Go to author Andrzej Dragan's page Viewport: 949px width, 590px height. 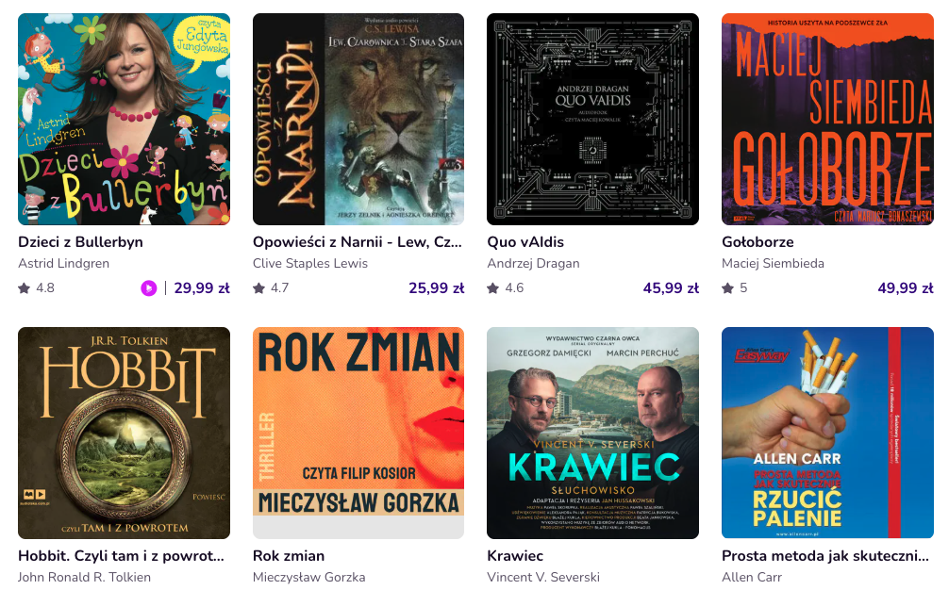click(533, 264)
